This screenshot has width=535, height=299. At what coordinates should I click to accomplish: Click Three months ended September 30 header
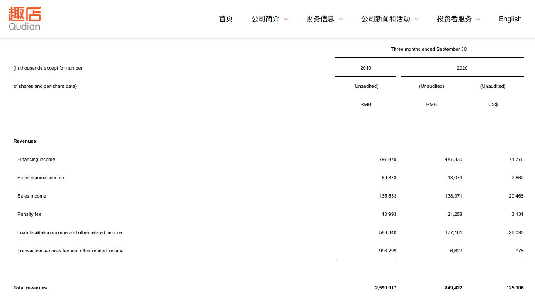[x=429, y=49]
